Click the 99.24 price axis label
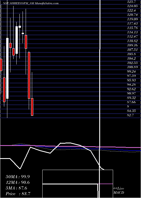 point(132,72)
